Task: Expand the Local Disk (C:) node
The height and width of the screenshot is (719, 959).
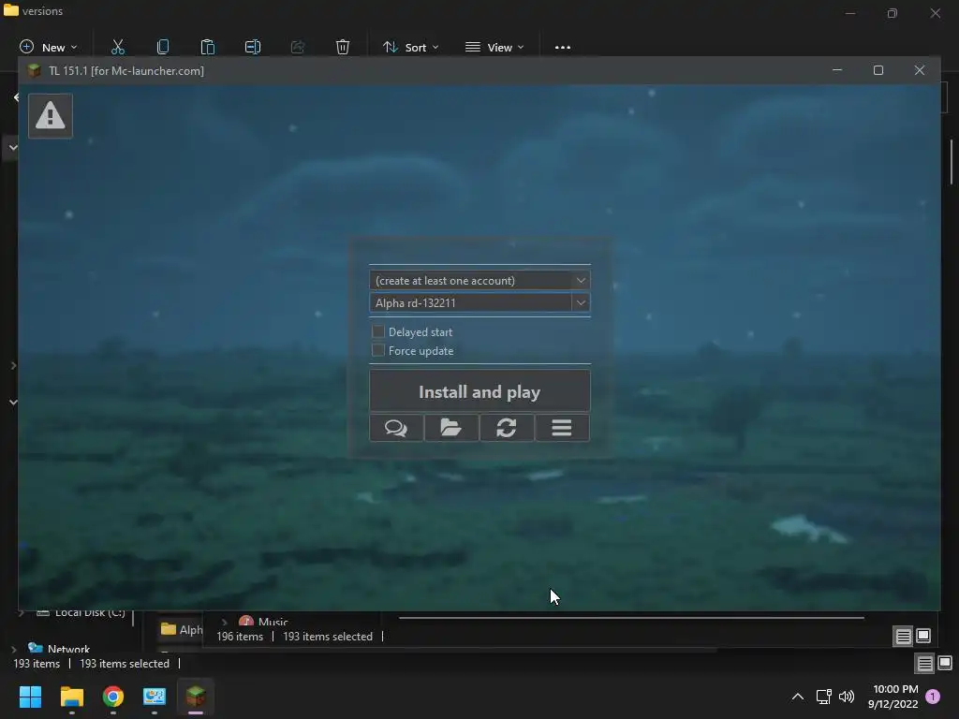Action: pos(22,612)
